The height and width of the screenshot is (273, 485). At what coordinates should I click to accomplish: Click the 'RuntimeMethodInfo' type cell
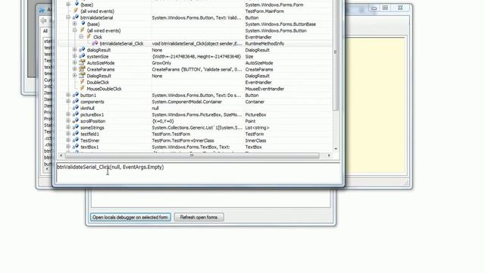point(264,44)
